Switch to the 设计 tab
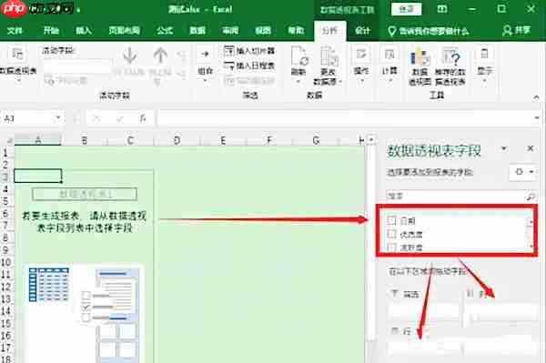This screenshot has width=546, height=363. click(362, 31)
